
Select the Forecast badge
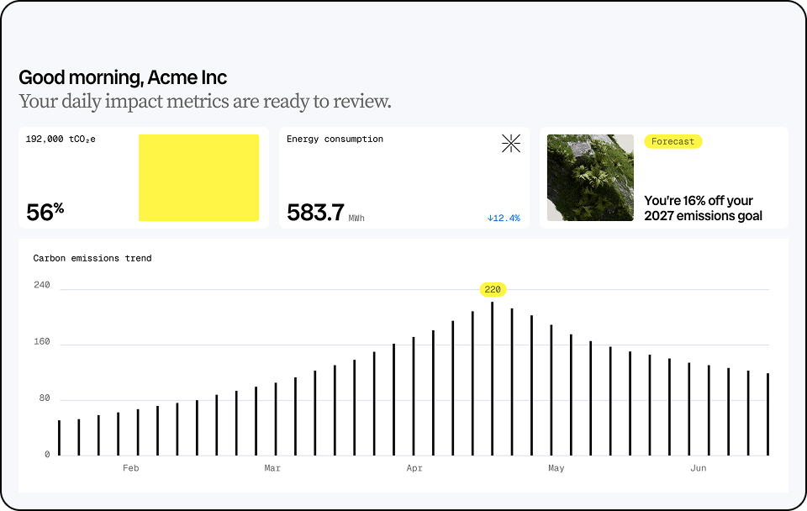click(672, 141)
